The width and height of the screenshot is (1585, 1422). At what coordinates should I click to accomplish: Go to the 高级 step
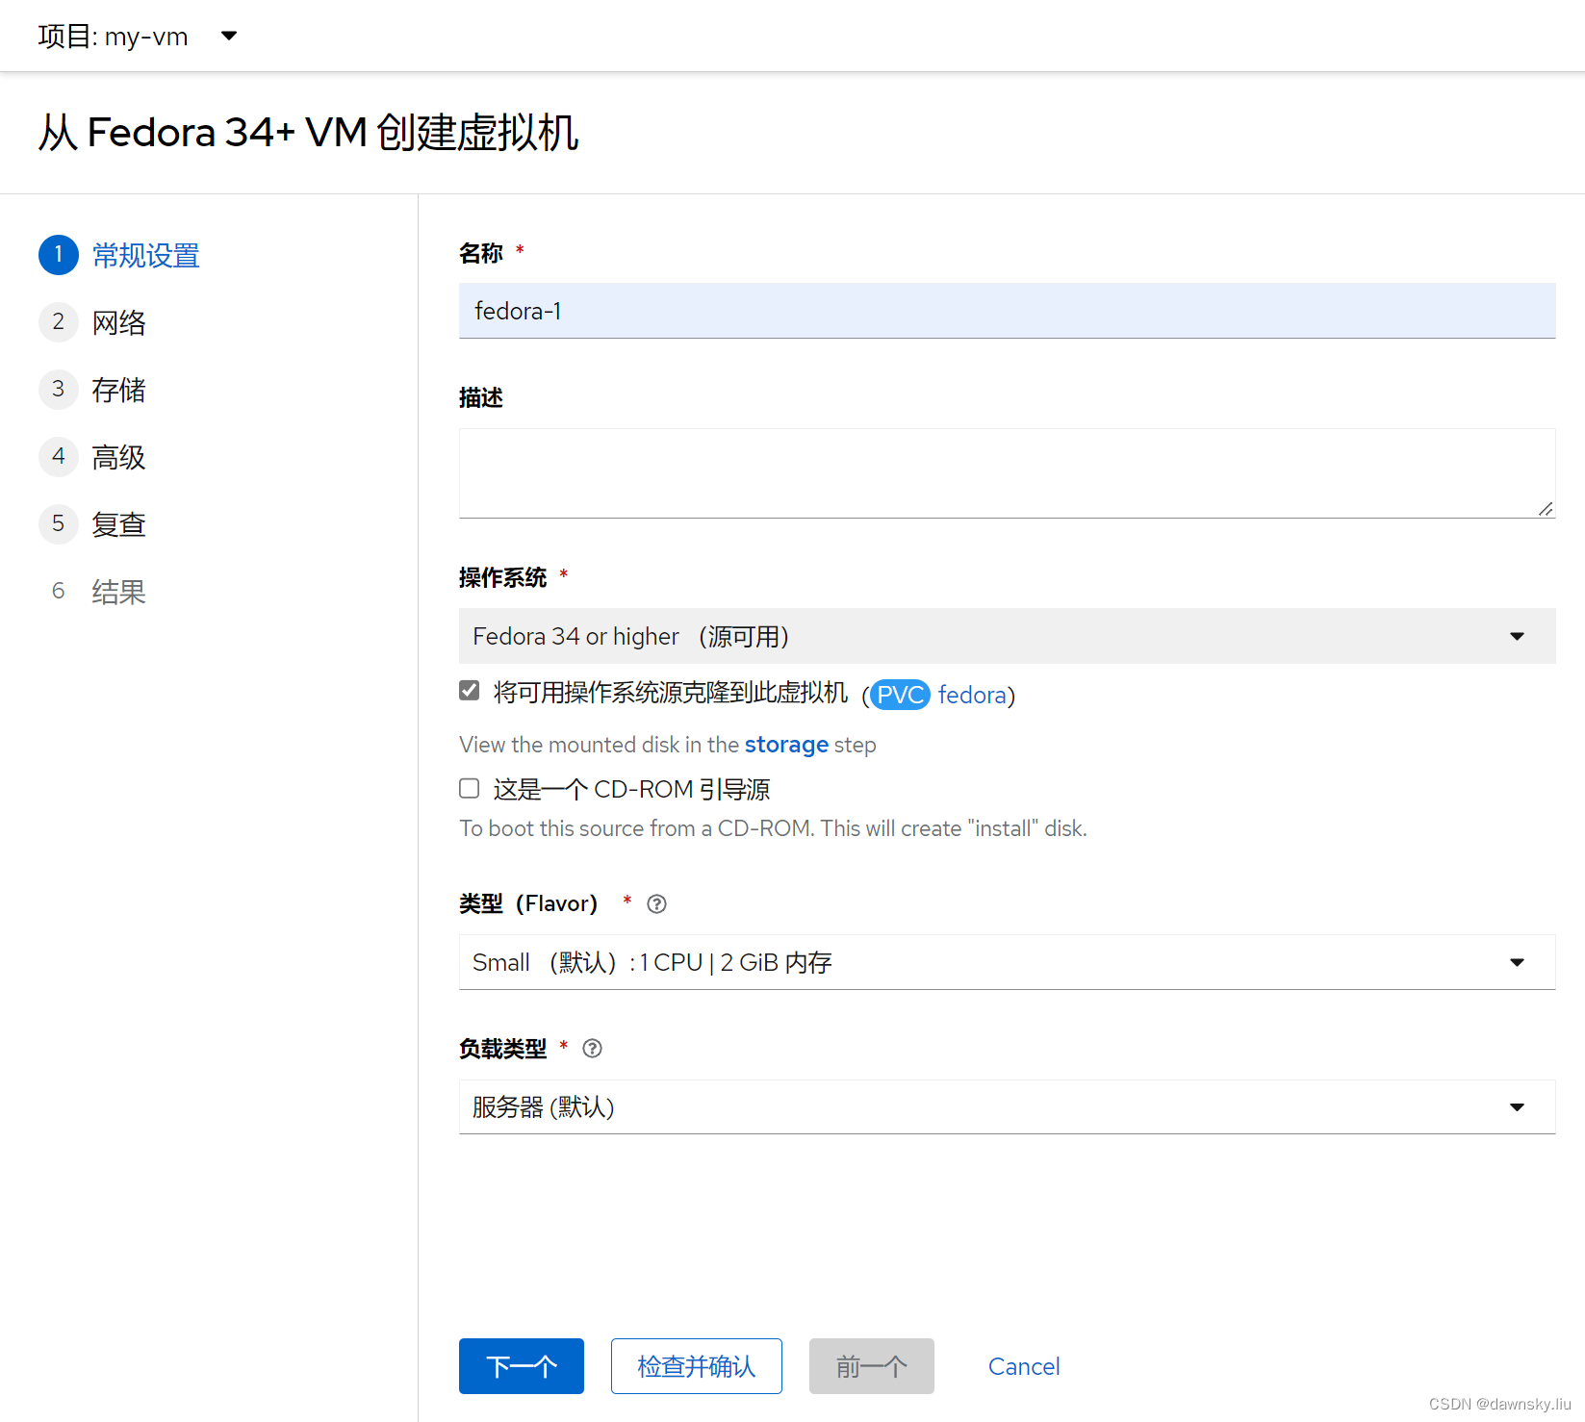pos(118,457)
